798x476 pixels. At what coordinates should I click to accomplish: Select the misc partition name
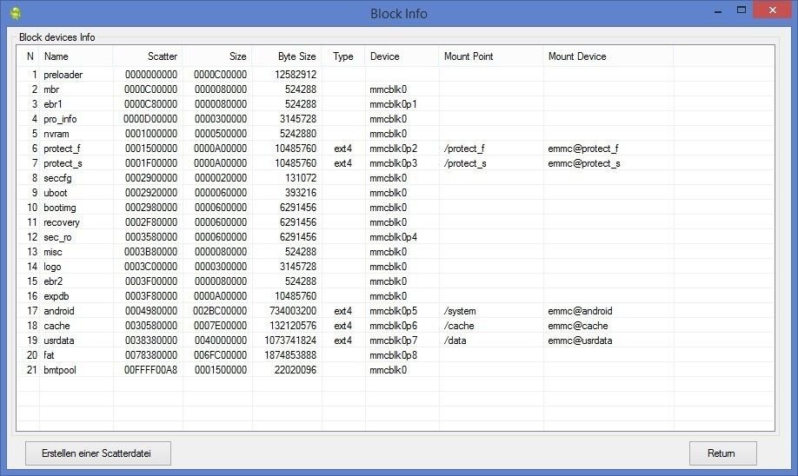(x=53, y=252)
